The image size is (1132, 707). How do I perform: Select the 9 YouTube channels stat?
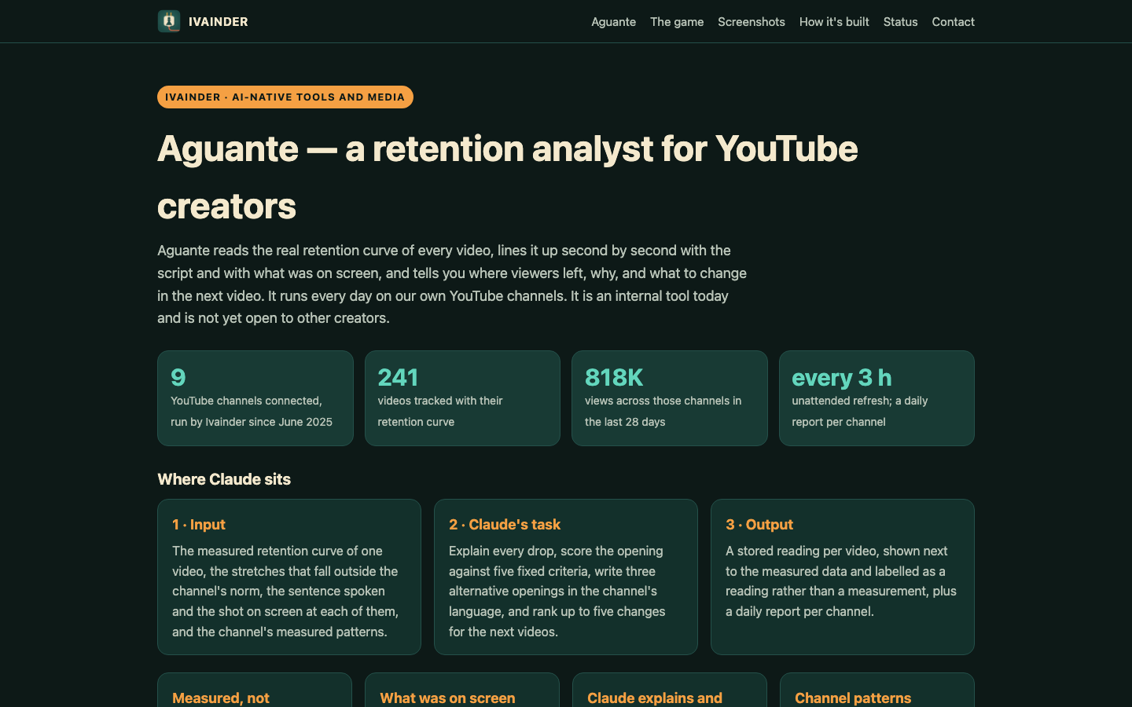[178, 377]
